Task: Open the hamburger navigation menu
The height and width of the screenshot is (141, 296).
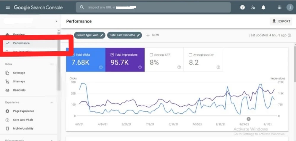Action: (8, 7)
